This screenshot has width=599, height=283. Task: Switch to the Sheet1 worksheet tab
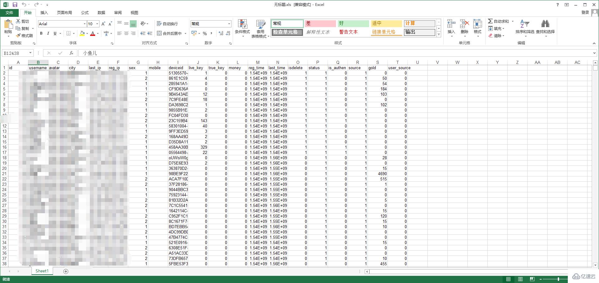pyautogui.click(x=42, y=271)
